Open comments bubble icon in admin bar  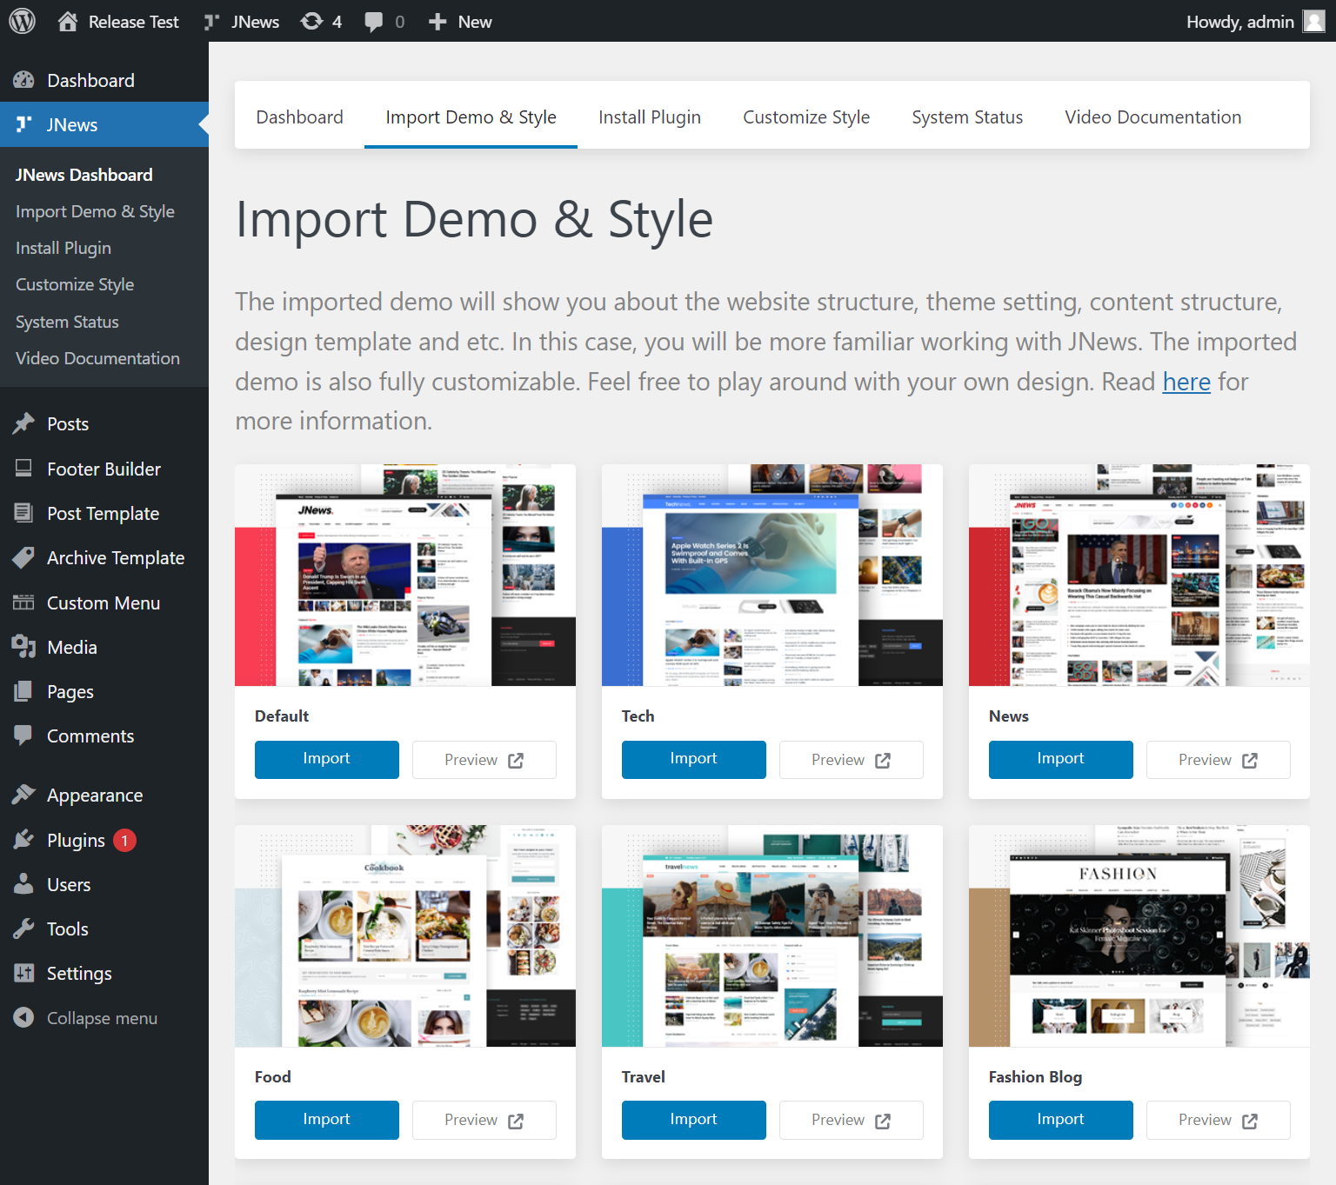pos(374,22)
